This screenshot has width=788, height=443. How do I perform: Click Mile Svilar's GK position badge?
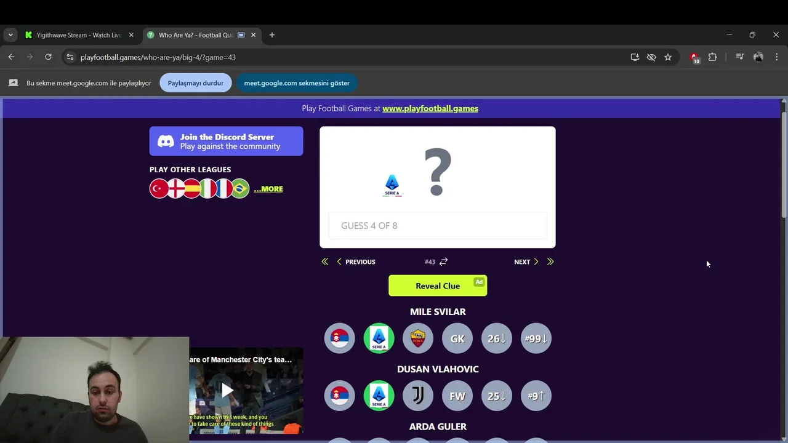tap(457, 338)
